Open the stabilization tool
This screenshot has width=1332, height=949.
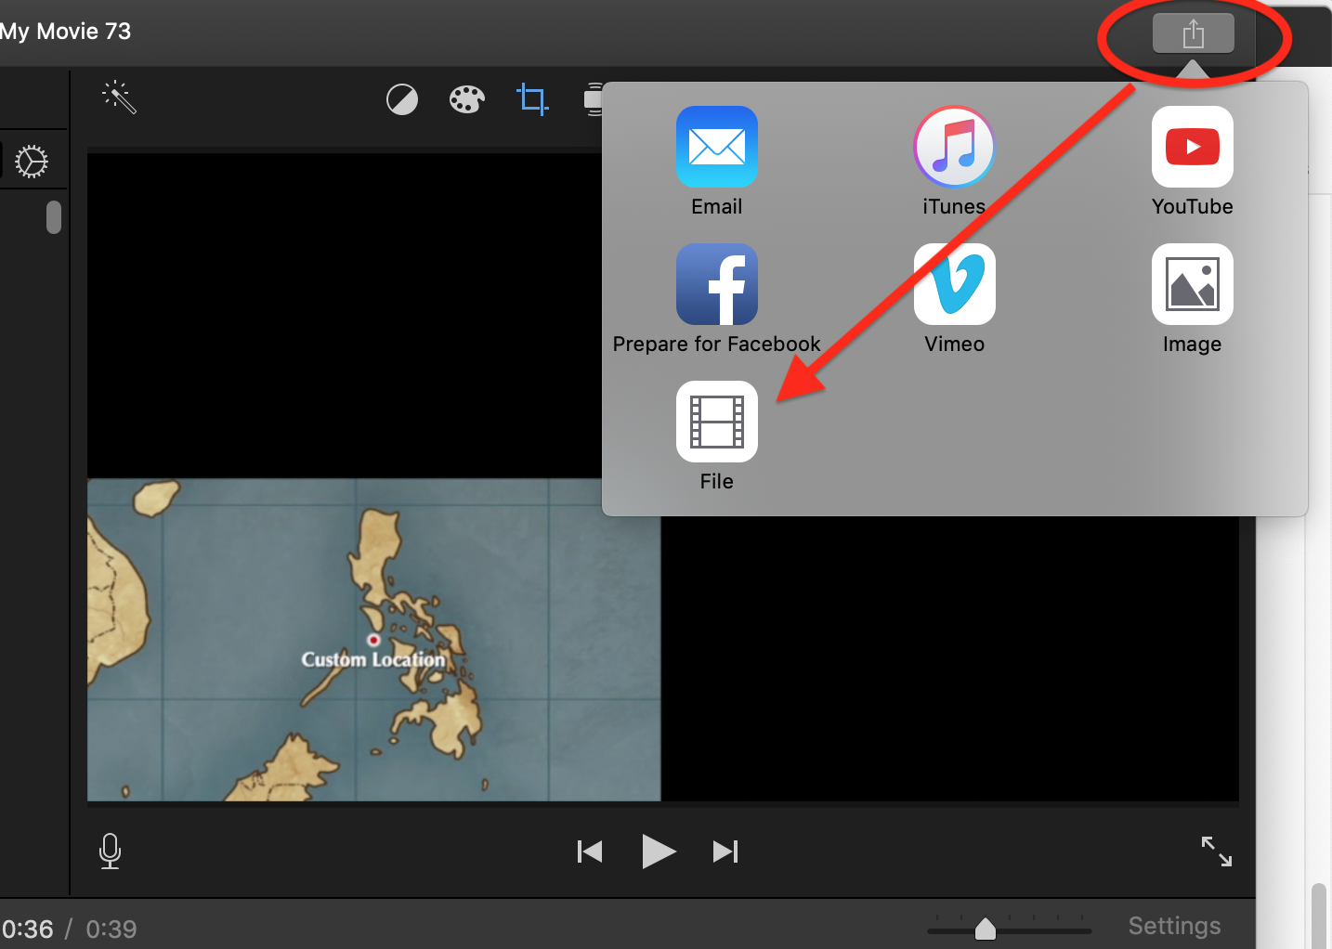pos(593,98)
